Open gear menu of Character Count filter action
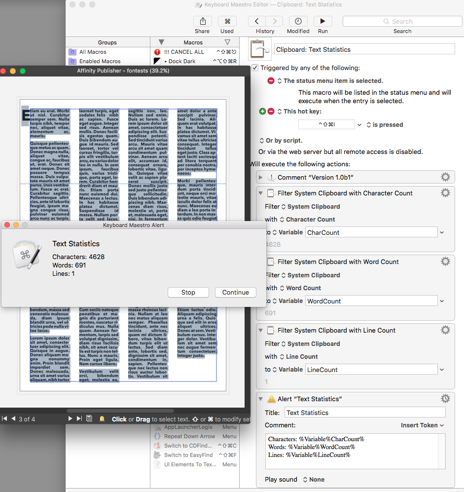The width and height of the screenshot is (464, 492). tap(445, 192)
